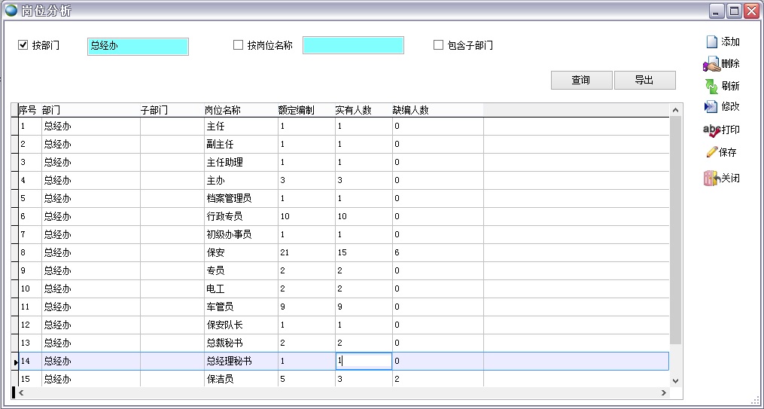Click the 保存 (Save) pencil icon
Image resolution: width=764 pixels, height=409 pixels.
[x=711, y=152]
